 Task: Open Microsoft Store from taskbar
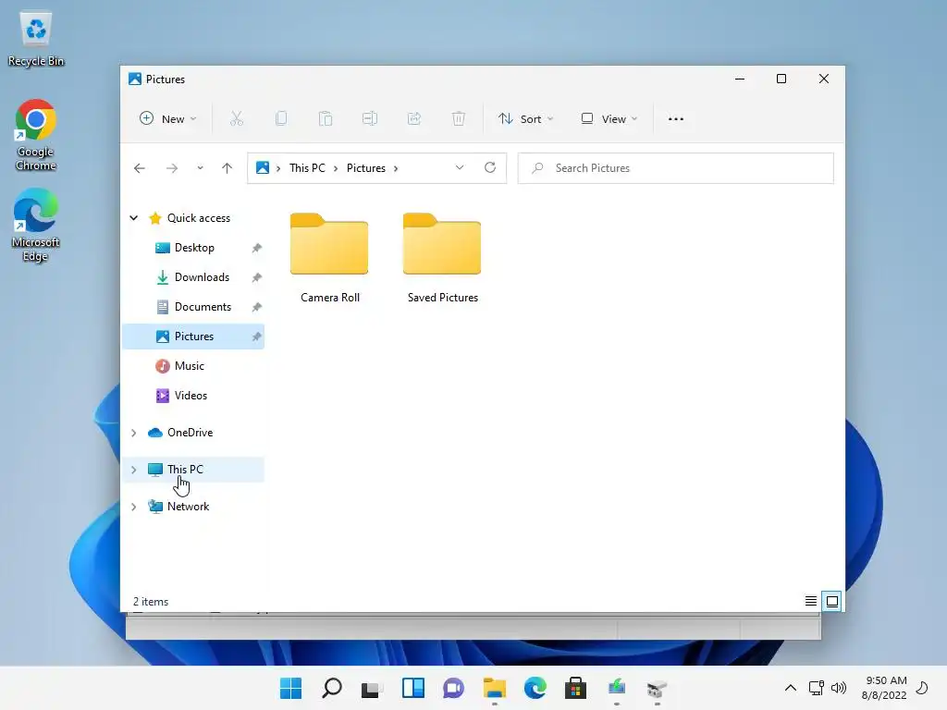[575, 688]
